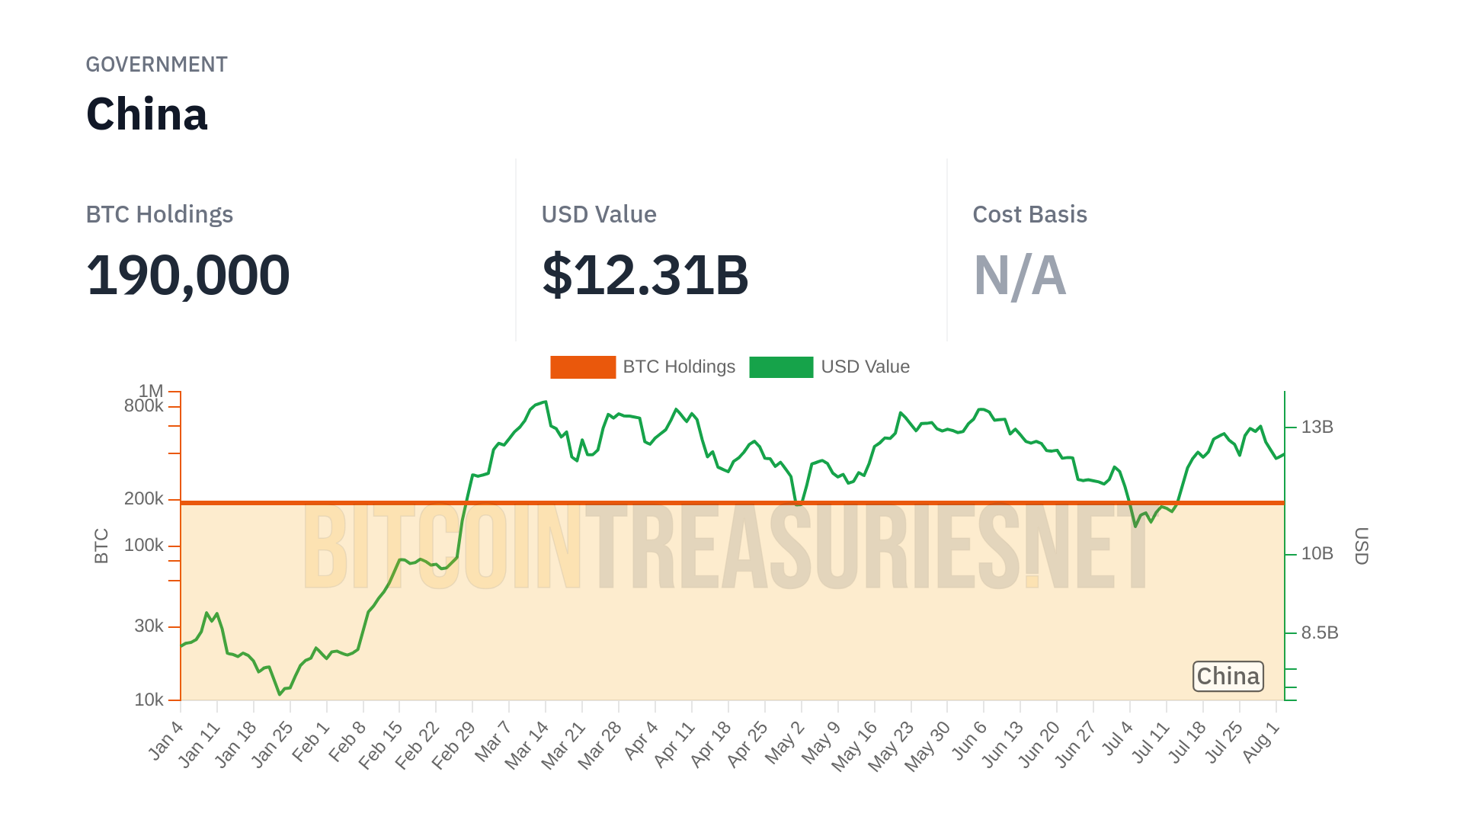Click the N/A Cost Basis value
1463x823 pixels.
pyautogui.click(x=1020, y=275)
